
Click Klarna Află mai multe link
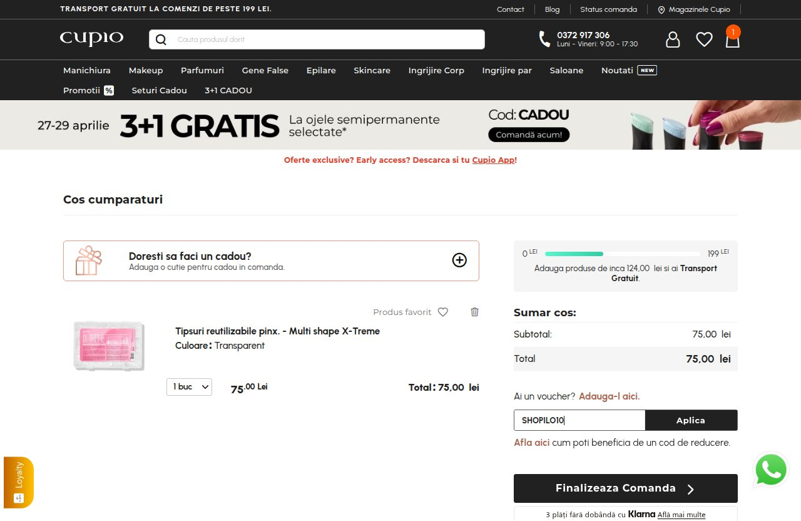tap(681, 515)
